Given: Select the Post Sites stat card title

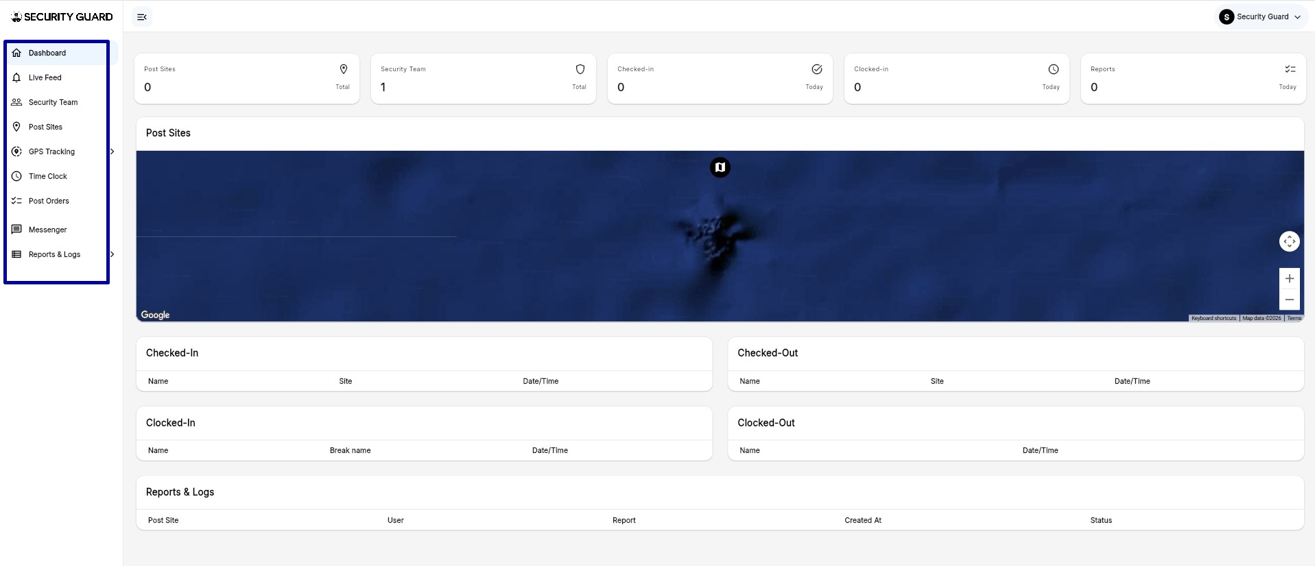Looking at the screenshot, I should (160, 69).
